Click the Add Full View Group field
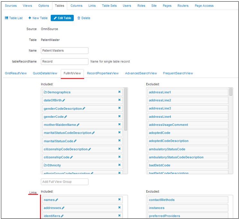 click(x=65, y=182)
